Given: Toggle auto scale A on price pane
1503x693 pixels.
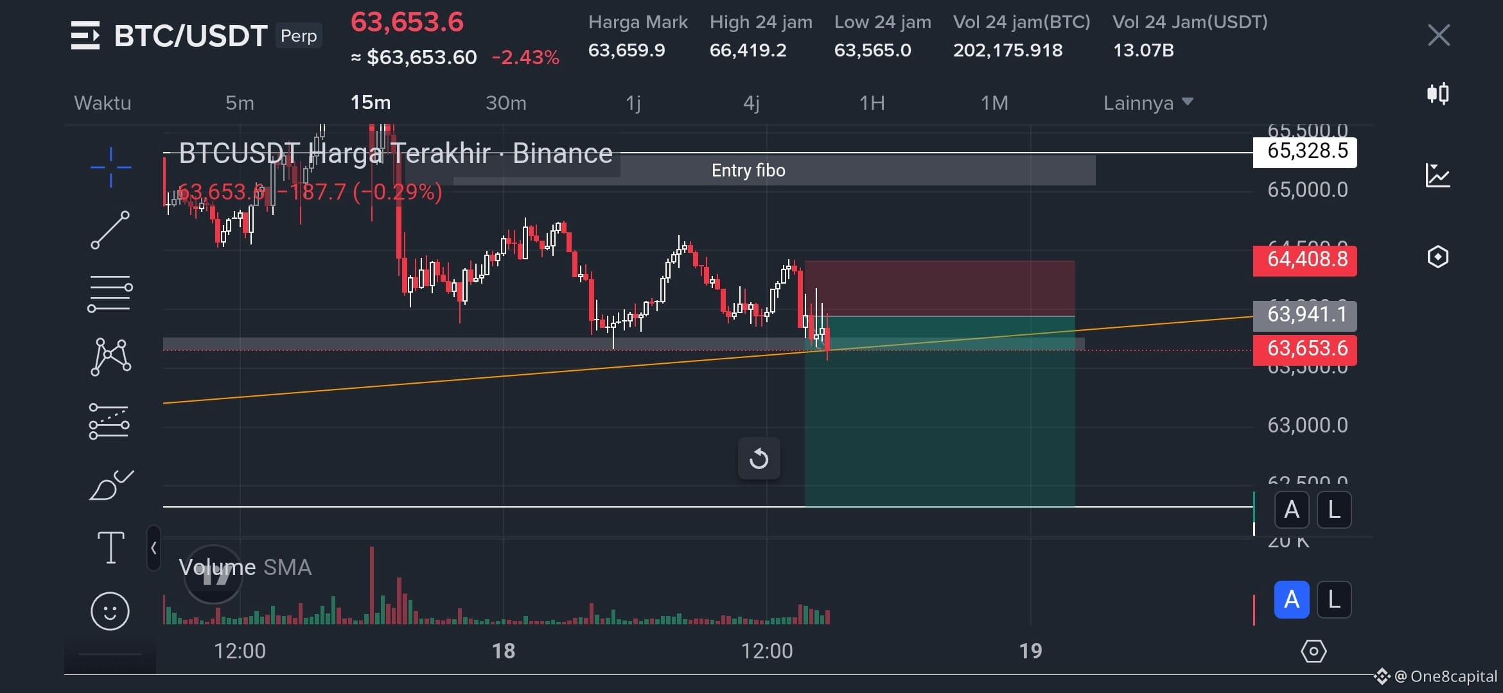Looking at the screenshot, I should (x=1292, y=510).
